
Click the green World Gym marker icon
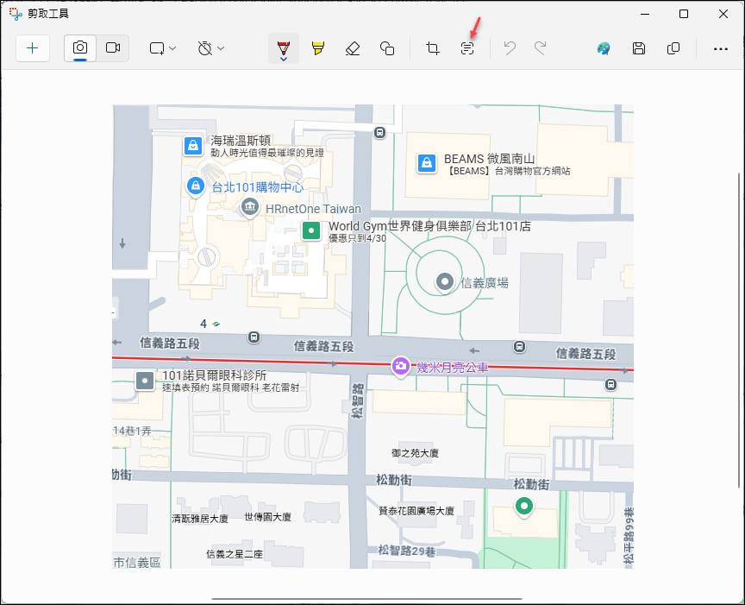pos(311,231)
